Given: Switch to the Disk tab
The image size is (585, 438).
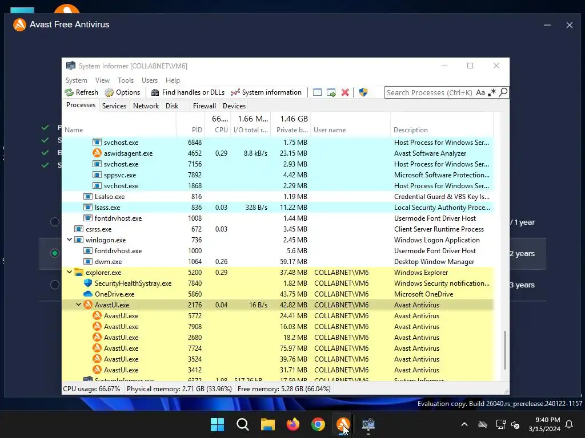Looking at the screenshot, I should coord(172,106).
